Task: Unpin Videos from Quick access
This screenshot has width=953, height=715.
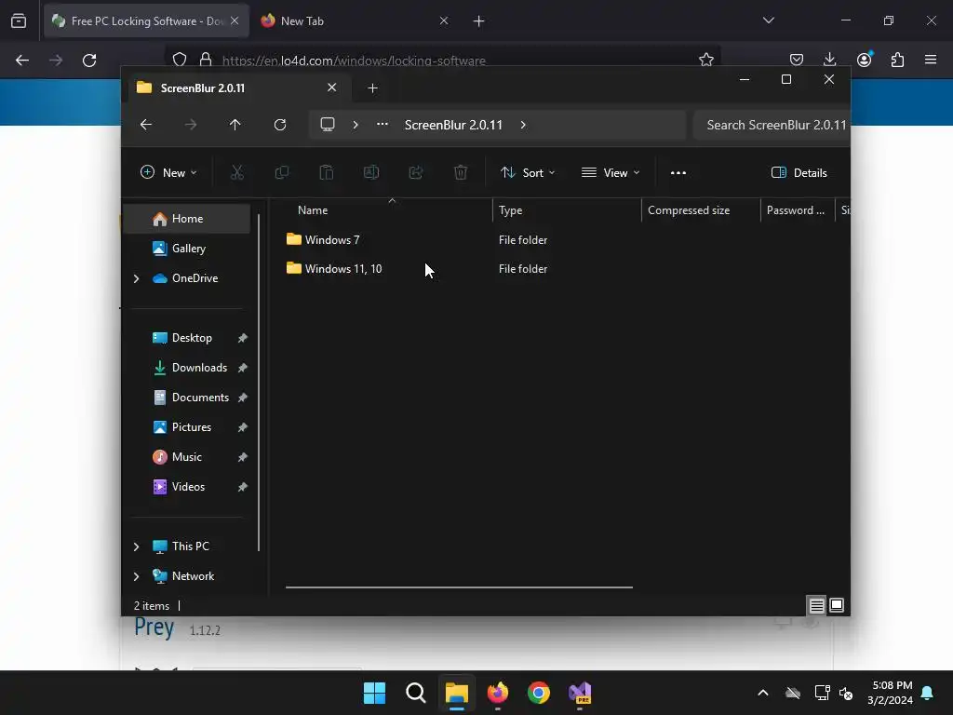Action: (x=243, y=487)
